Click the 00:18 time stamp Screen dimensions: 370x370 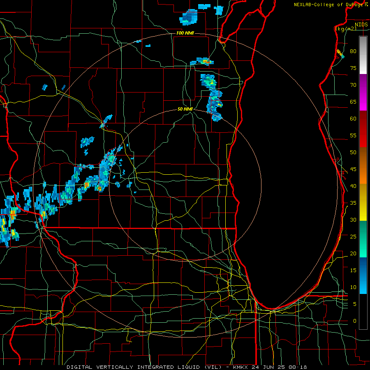click(x=298, y=367)
